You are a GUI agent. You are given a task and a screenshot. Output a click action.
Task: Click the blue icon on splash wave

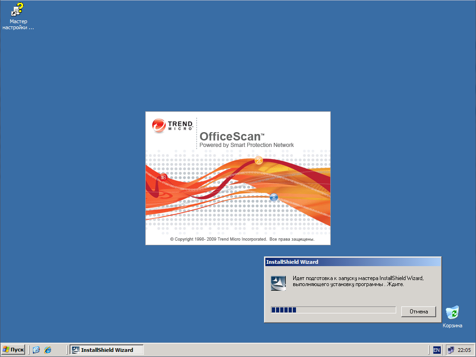pyautogui.click(x=274, y=198)
